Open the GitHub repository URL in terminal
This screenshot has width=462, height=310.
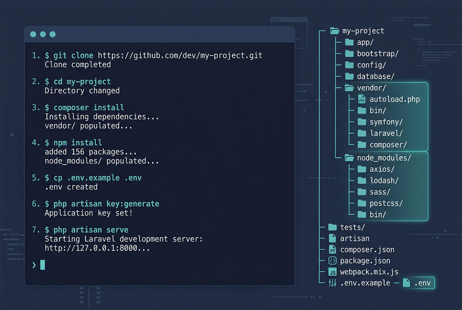click(x=180, y=56)
